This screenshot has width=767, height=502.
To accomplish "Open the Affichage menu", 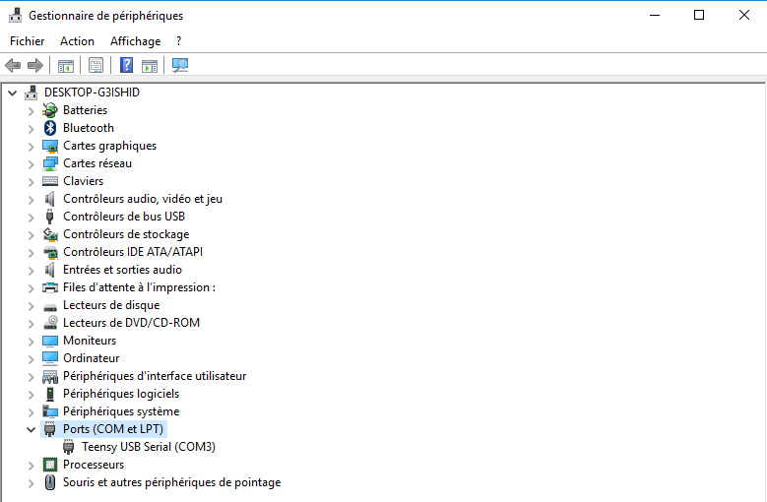I will click(x=135, y=41).
